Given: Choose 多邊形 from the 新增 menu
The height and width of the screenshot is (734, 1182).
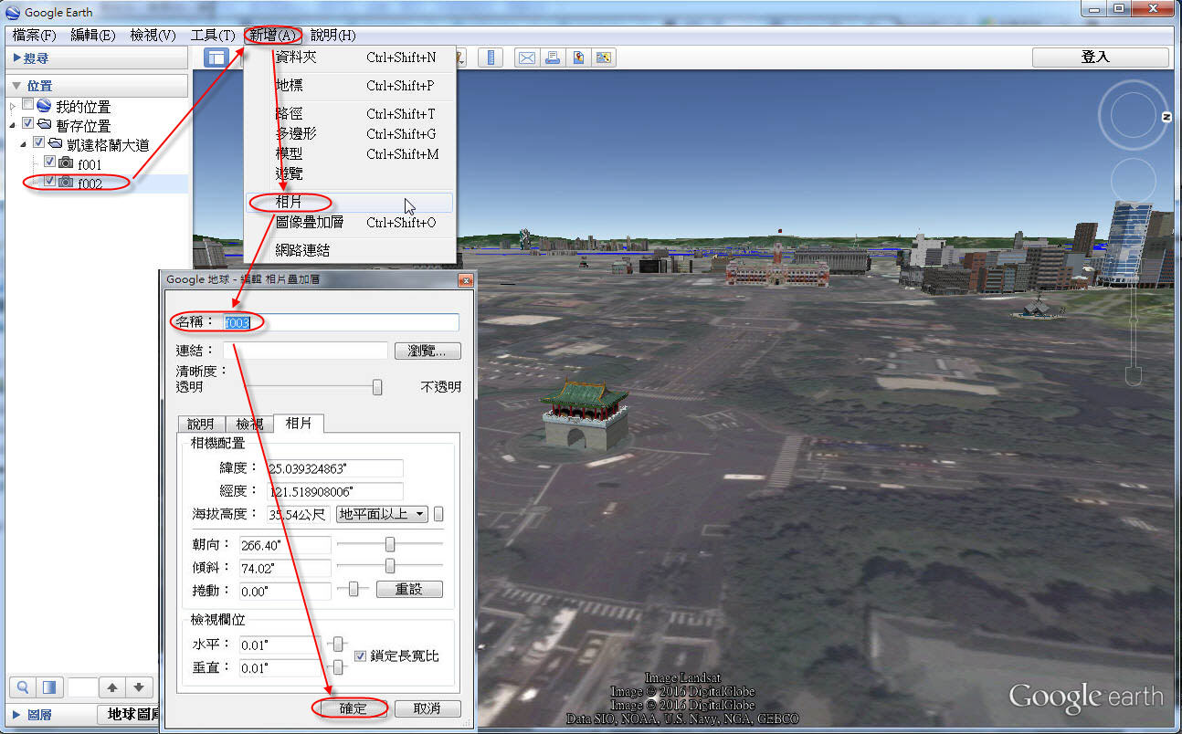Looking at the screenshot, I should [x=350, y=133].
